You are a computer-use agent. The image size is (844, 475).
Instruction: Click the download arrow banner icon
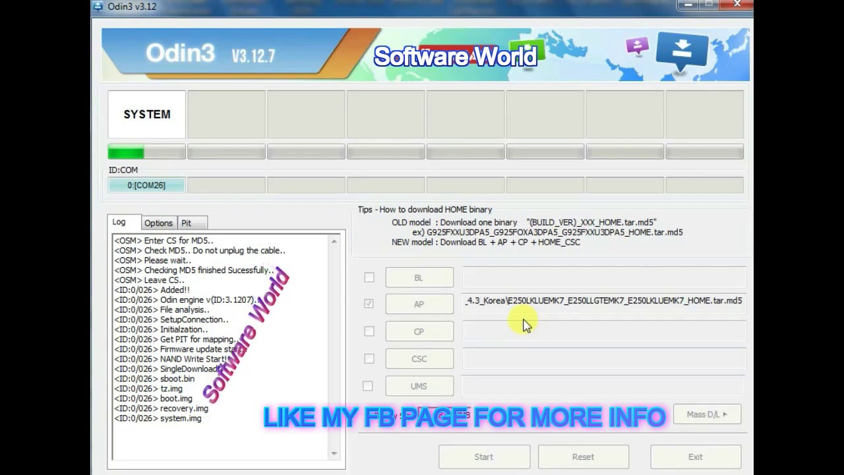[x=682, y=53]
